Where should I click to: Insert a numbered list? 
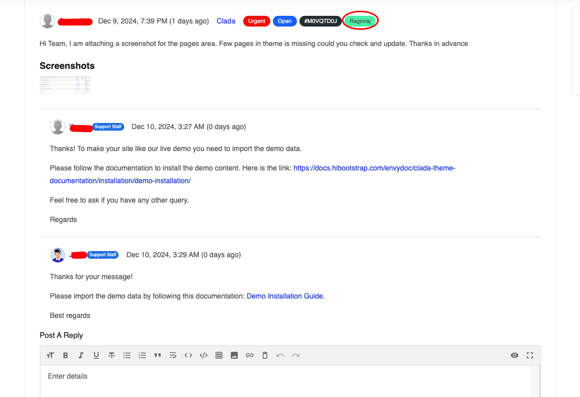142,355
